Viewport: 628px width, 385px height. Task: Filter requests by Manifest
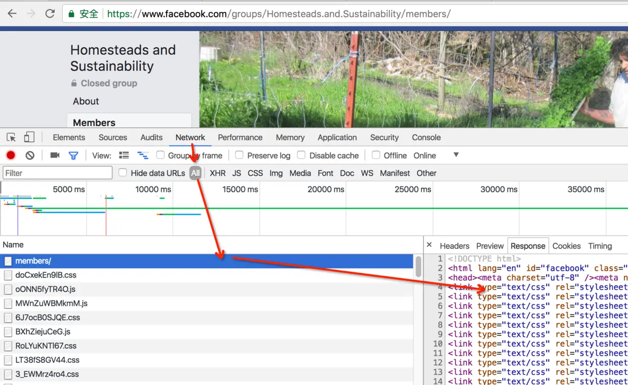tap(395, 173)
